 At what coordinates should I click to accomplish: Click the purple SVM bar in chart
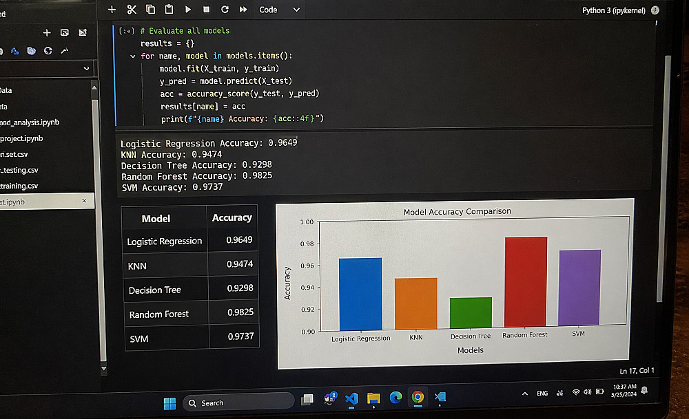pyautogui.click(x=579, y=288)
